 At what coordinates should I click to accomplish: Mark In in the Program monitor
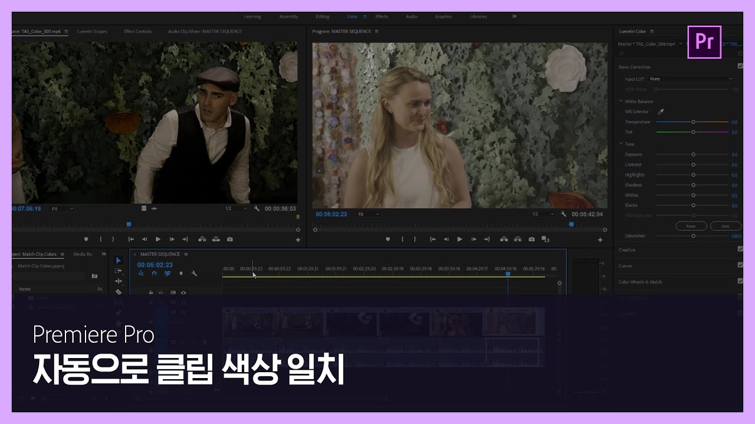402,239
